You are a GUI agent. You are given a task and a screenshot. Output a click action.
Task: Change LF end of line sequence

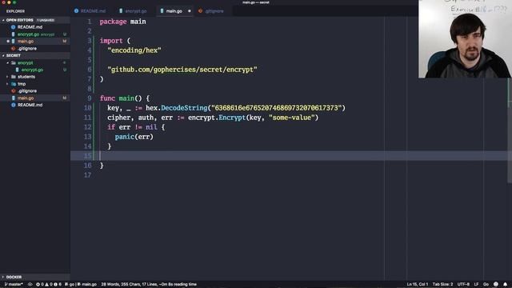476,285
